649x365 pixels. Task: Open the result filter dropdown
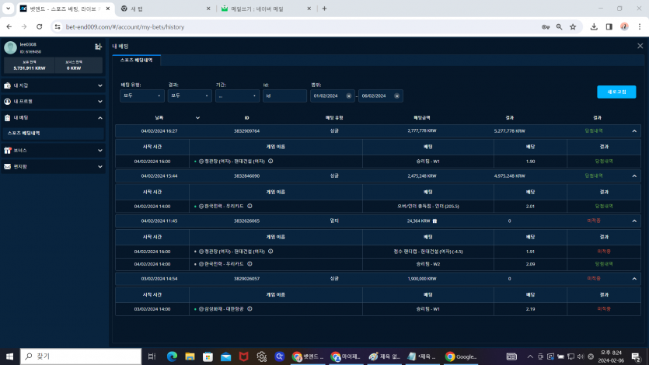coord(190,96)
